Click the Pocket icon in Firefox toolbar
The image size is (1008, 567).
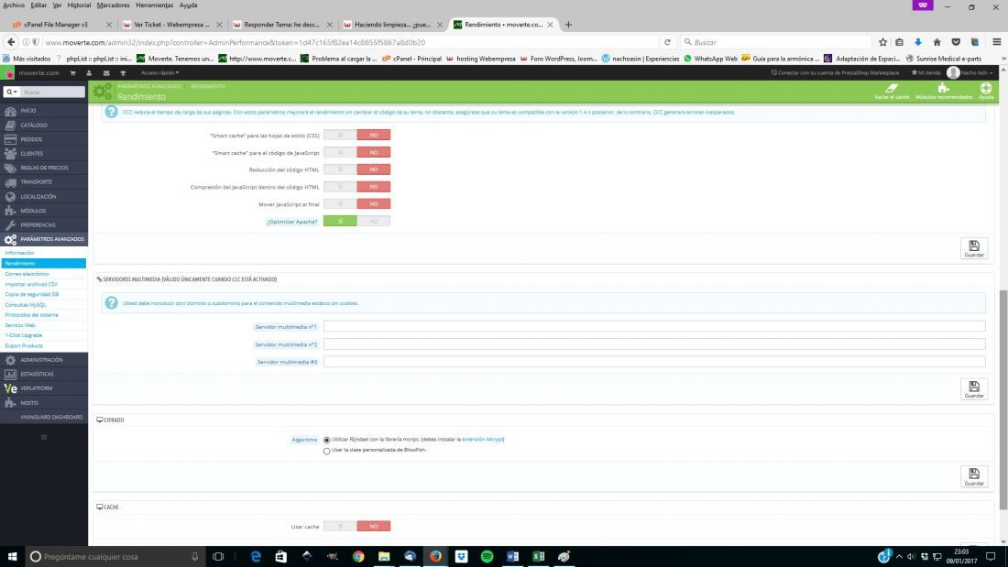[956, 42]
